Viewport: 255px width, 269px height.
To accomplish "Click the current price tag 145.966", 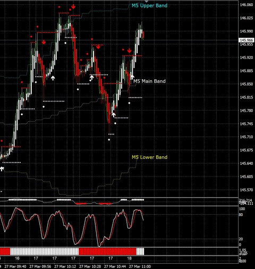I will [246, 40].
